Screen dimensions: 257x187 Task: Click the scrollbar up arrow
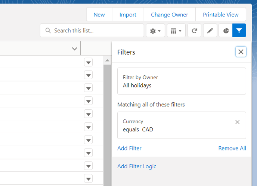107,60
